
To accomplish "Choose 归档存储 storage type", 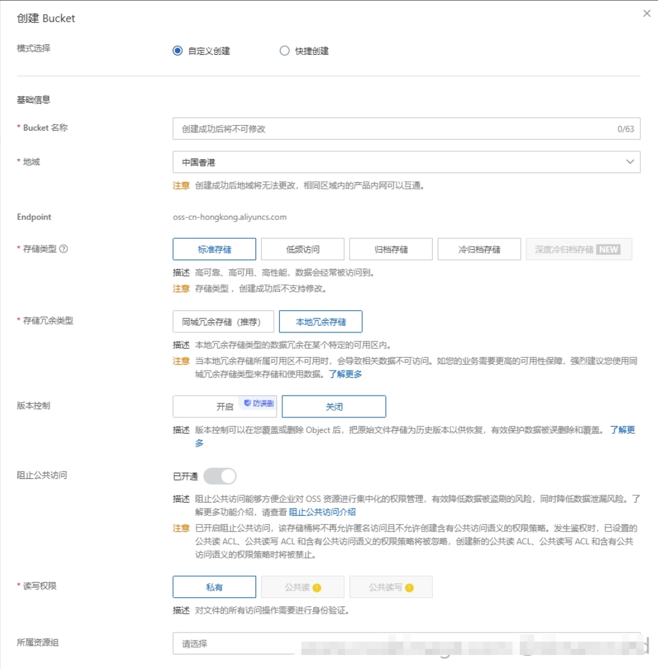I will [390, 249].
